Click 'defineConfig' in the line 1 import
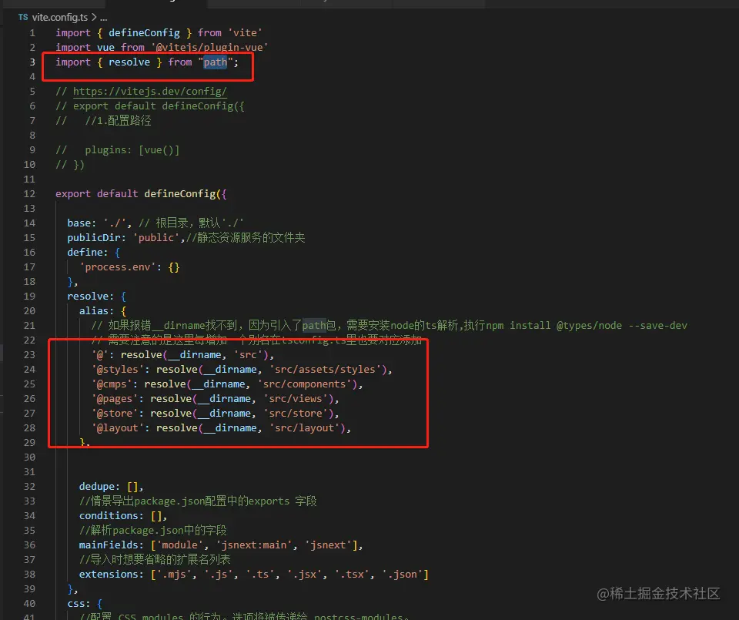 point(144,33)
